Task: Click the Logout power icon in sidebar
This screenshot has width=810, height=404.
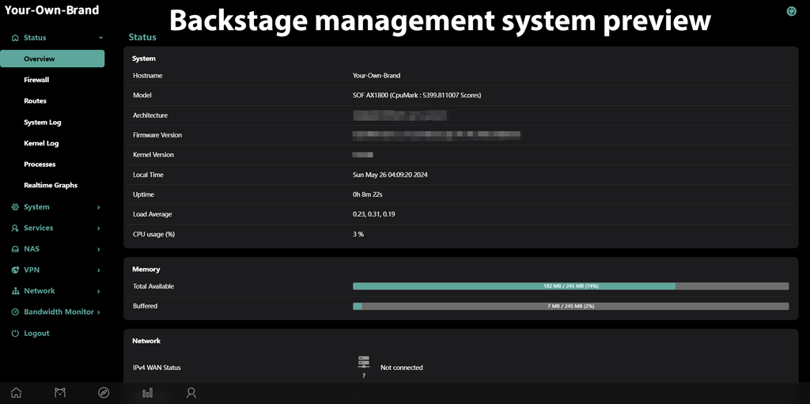Action: [x=15, y=334]
